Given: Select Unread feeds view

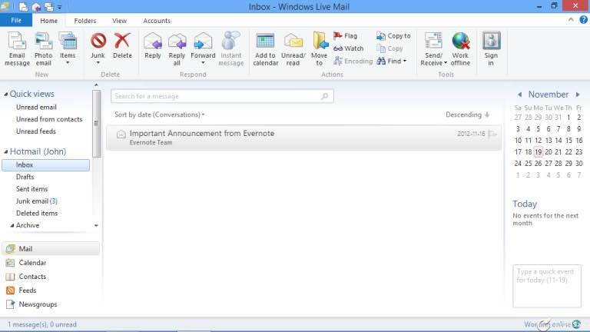Looking at the screenshot, I should click(36, 131).
